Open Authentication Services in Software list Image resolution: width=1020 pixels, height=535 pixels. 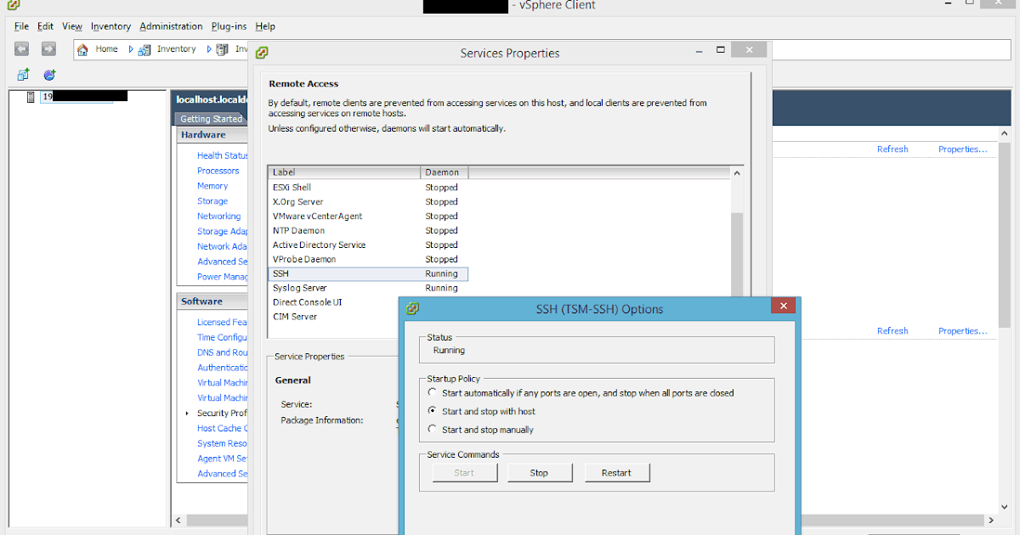pos(223,368)
